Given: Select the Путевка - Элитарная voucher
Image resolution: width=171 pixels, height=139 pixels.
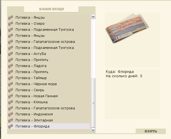Looking at the screenshot, I should tap(49, 120).
